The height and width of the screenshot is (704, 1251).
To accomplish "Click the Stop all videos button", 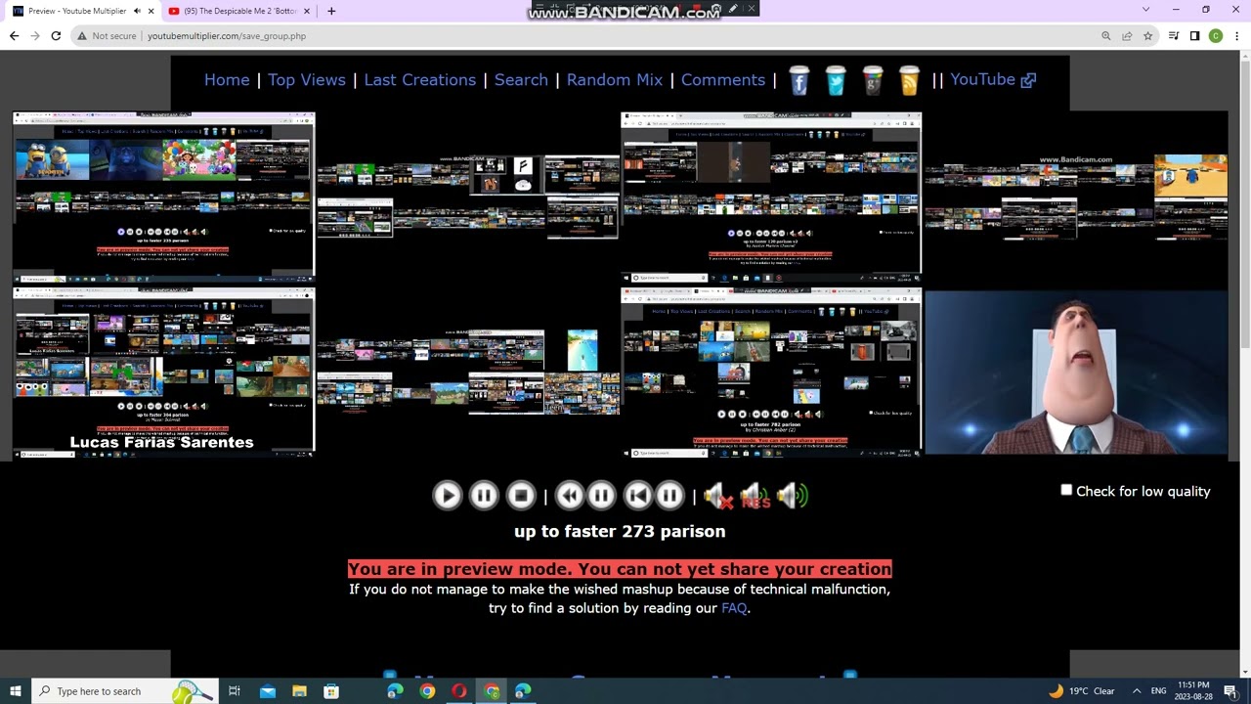I will 521,496.
